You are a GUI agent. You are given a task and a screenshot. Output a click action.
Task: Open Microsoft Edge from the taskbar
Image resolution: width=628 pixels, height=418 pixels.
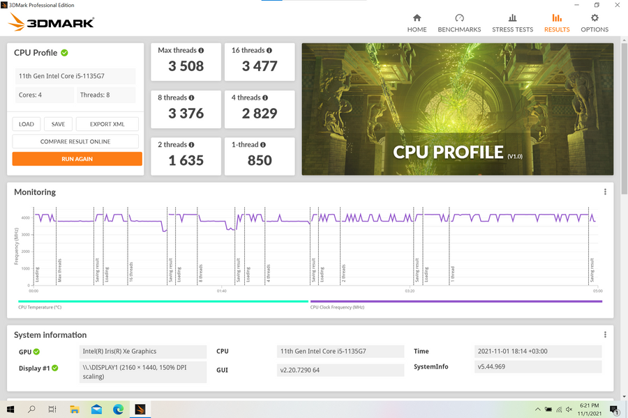(118, 409)
